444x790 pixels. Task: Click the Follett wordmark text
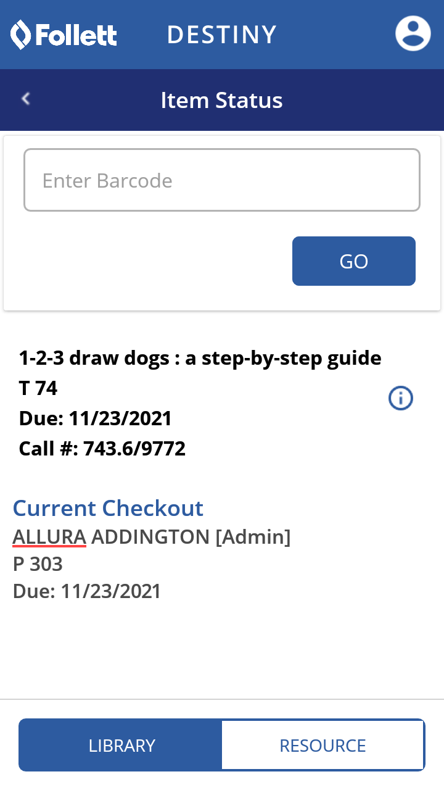(x=76, y=35)
